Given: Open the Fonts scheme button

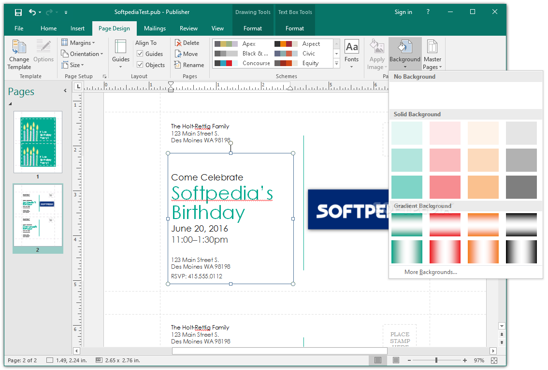Looking at the screenshot, I should click(351, 54).
